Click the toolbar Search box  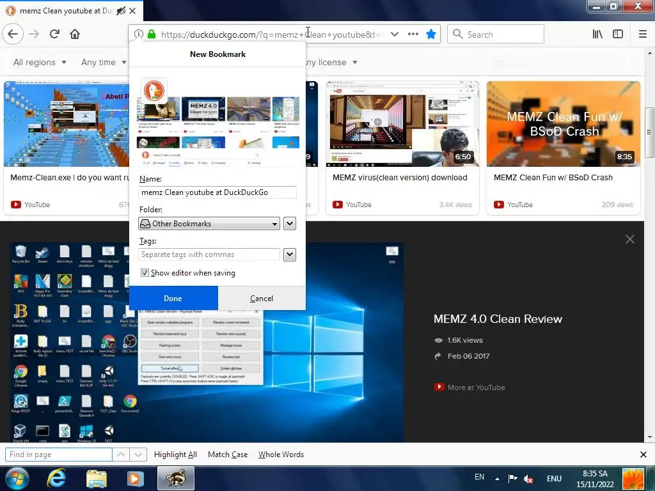[x=496, y=35]
